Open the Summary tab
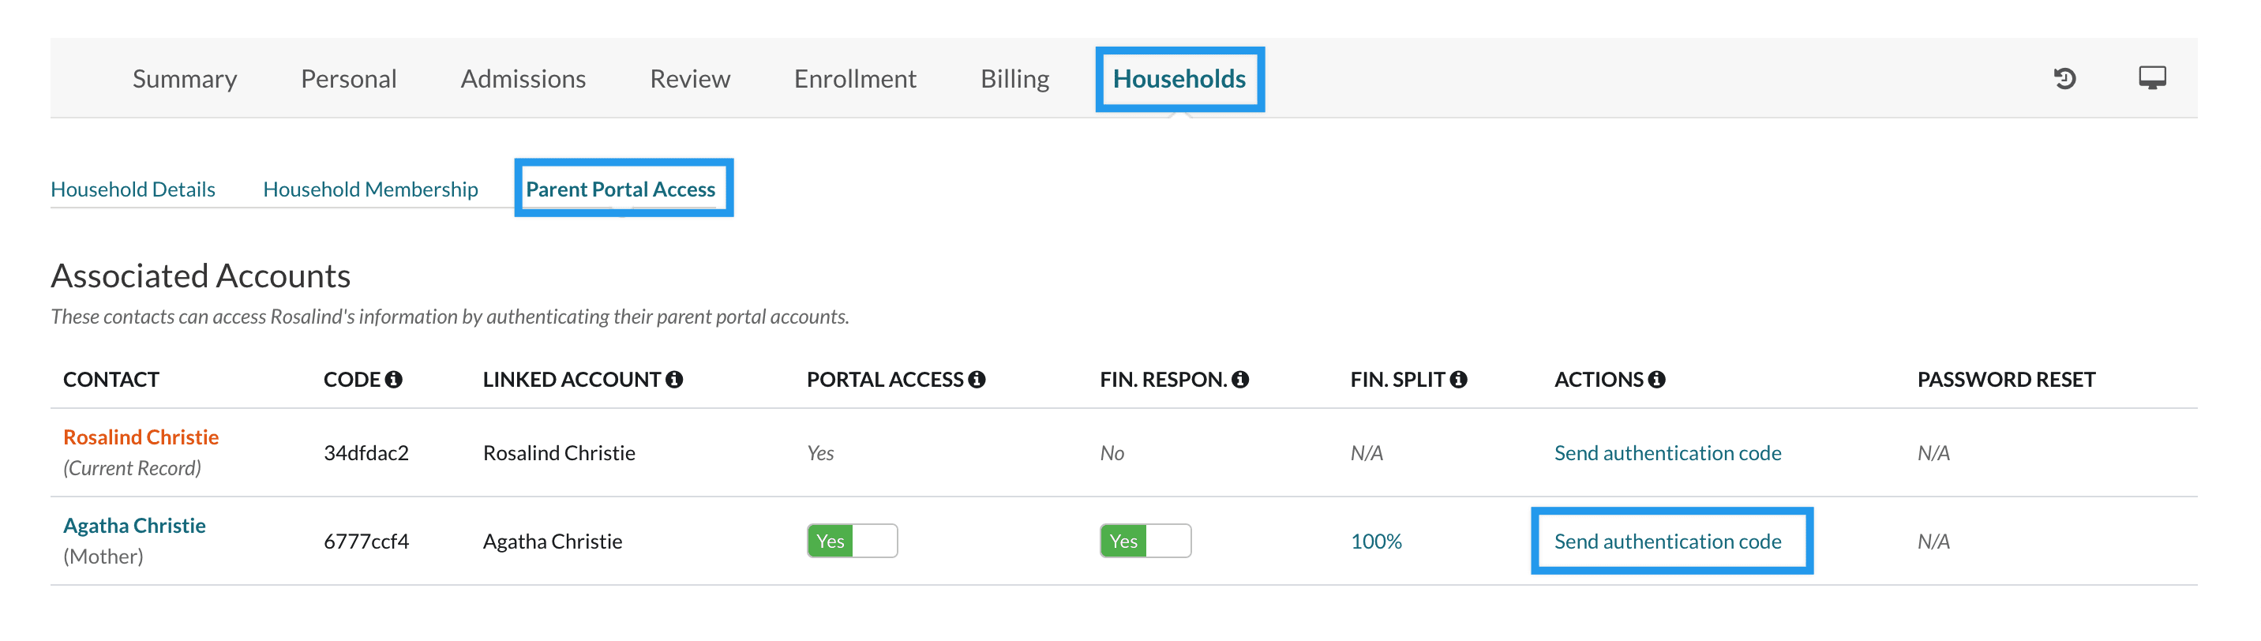 (184, 79)
